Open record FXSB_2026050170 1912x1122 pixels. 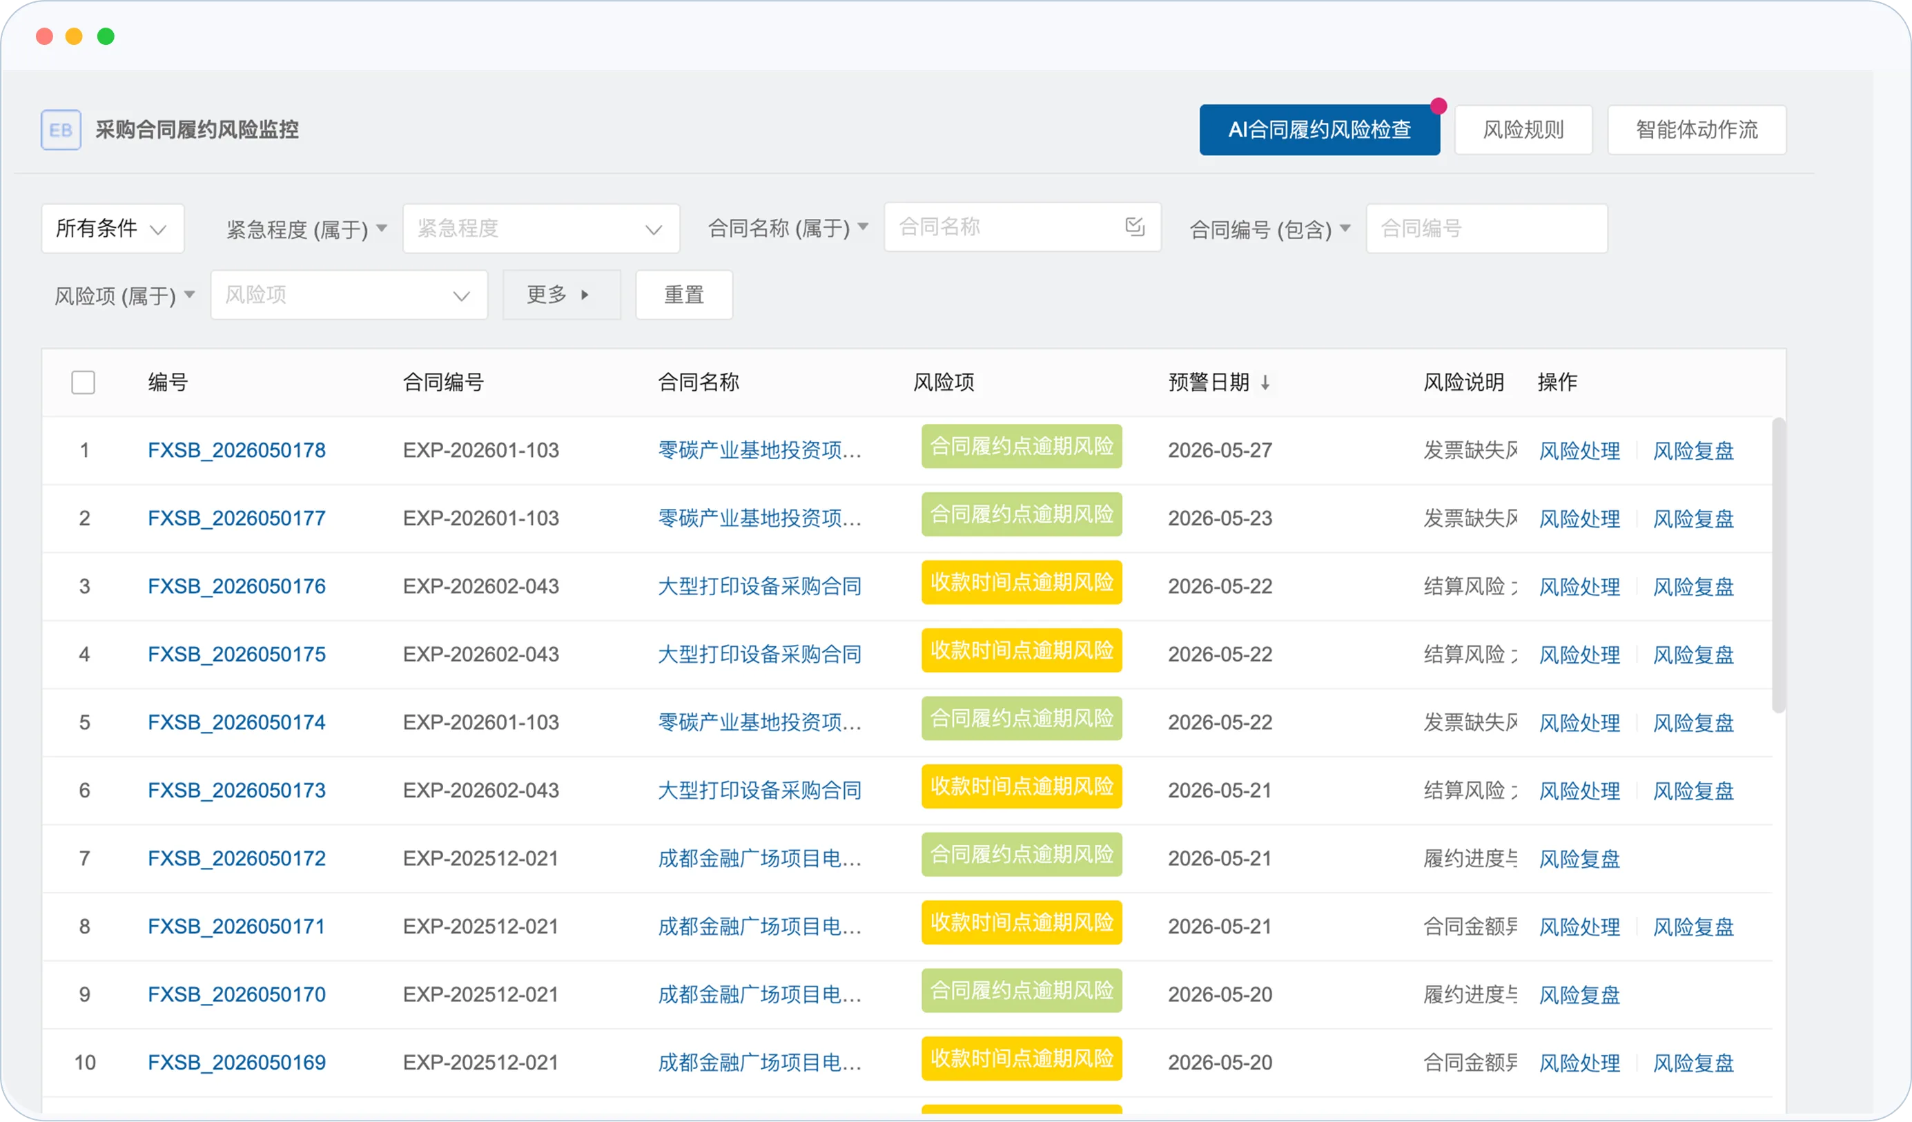click(x=237, y=995)
